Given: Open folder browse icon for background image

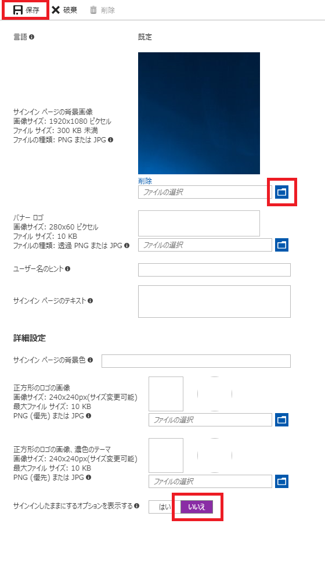Looking at the screenshot, I should 281,192.
